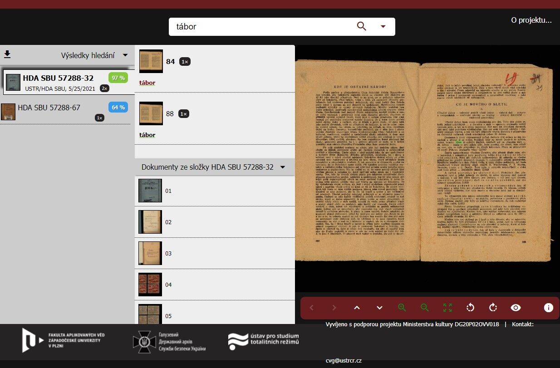Go to previous page with up chevron

pos(357,308)
